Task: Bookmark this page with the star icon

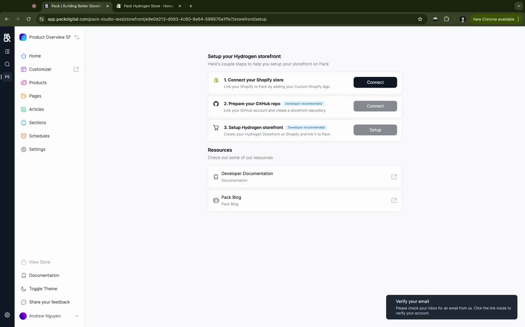Action: point(420,19)
